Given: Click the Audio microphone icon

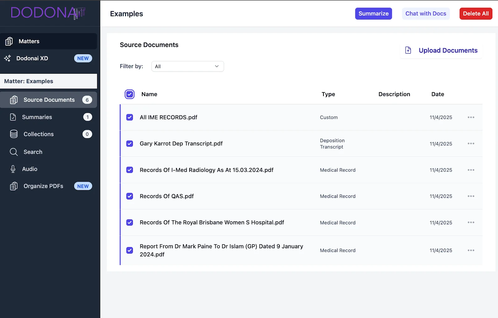Looking at the screenshot, I should coord(13,169).
